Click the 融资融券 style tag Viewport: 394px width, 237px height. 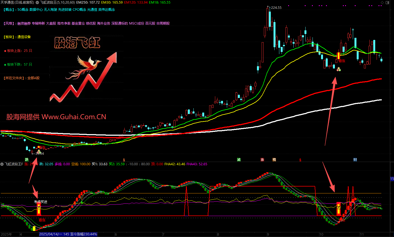[24, 23]
